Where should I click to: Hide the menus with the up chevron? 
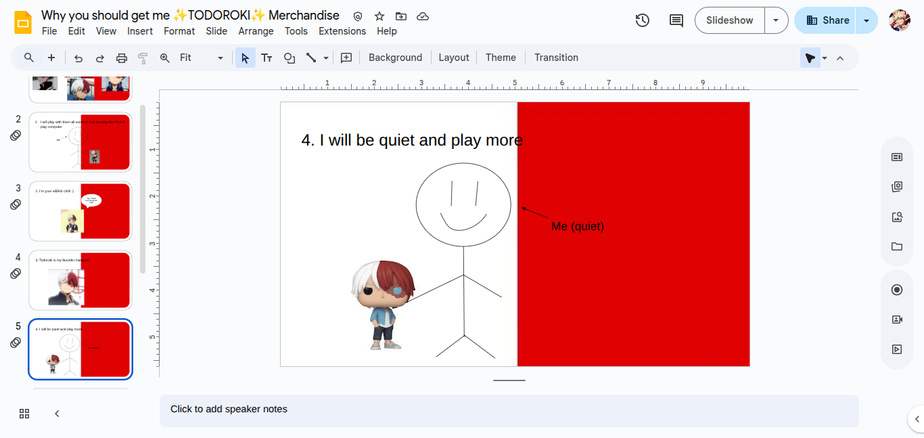click(840, 58)
